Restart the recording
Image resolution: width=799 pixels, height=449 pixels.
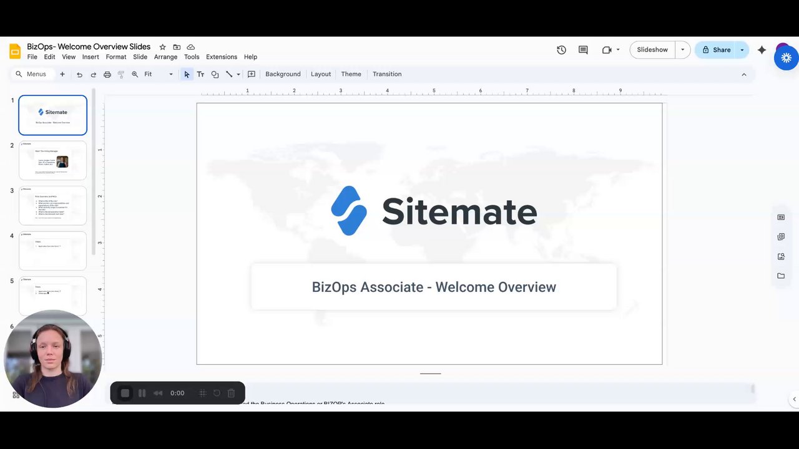coord(217,393)
